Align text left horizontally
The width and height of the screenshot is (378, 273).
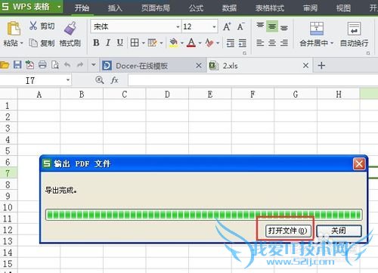coord(260,43)
